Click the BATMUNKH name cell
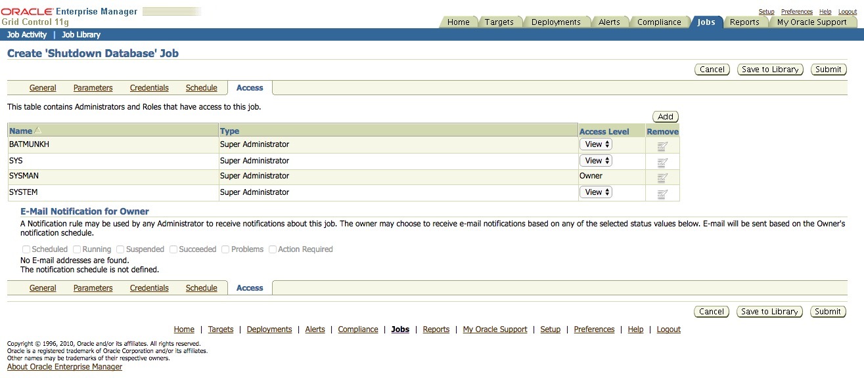The width and height of the screenshot is (864, 378). click(x=113, y=144)
